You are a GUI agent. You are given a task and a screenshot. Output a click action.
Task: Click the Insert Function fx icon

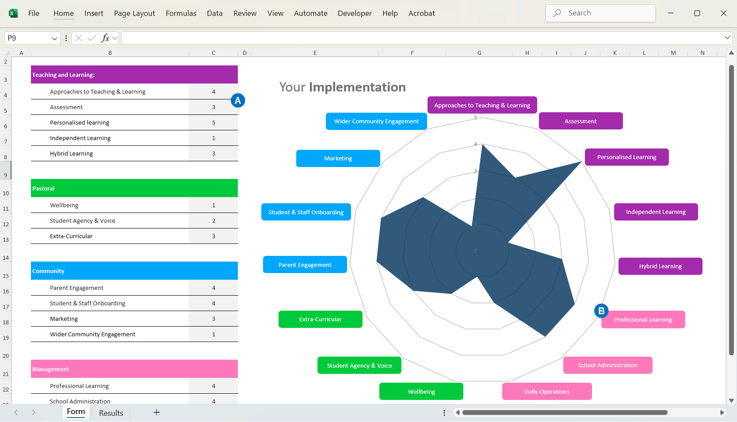[x=105, y=38]
